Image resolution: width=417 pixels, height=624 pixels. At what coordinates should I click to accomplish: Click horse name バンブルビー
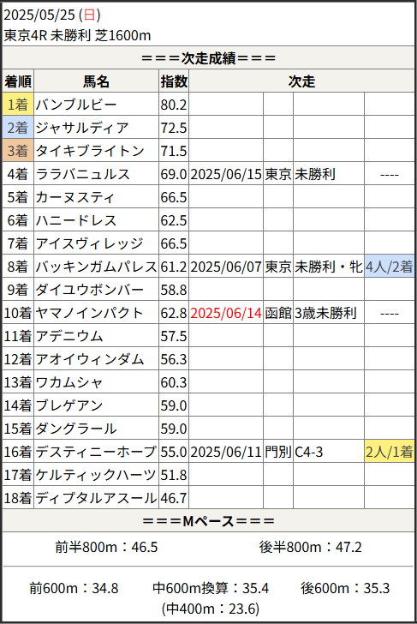pos(76,105)
